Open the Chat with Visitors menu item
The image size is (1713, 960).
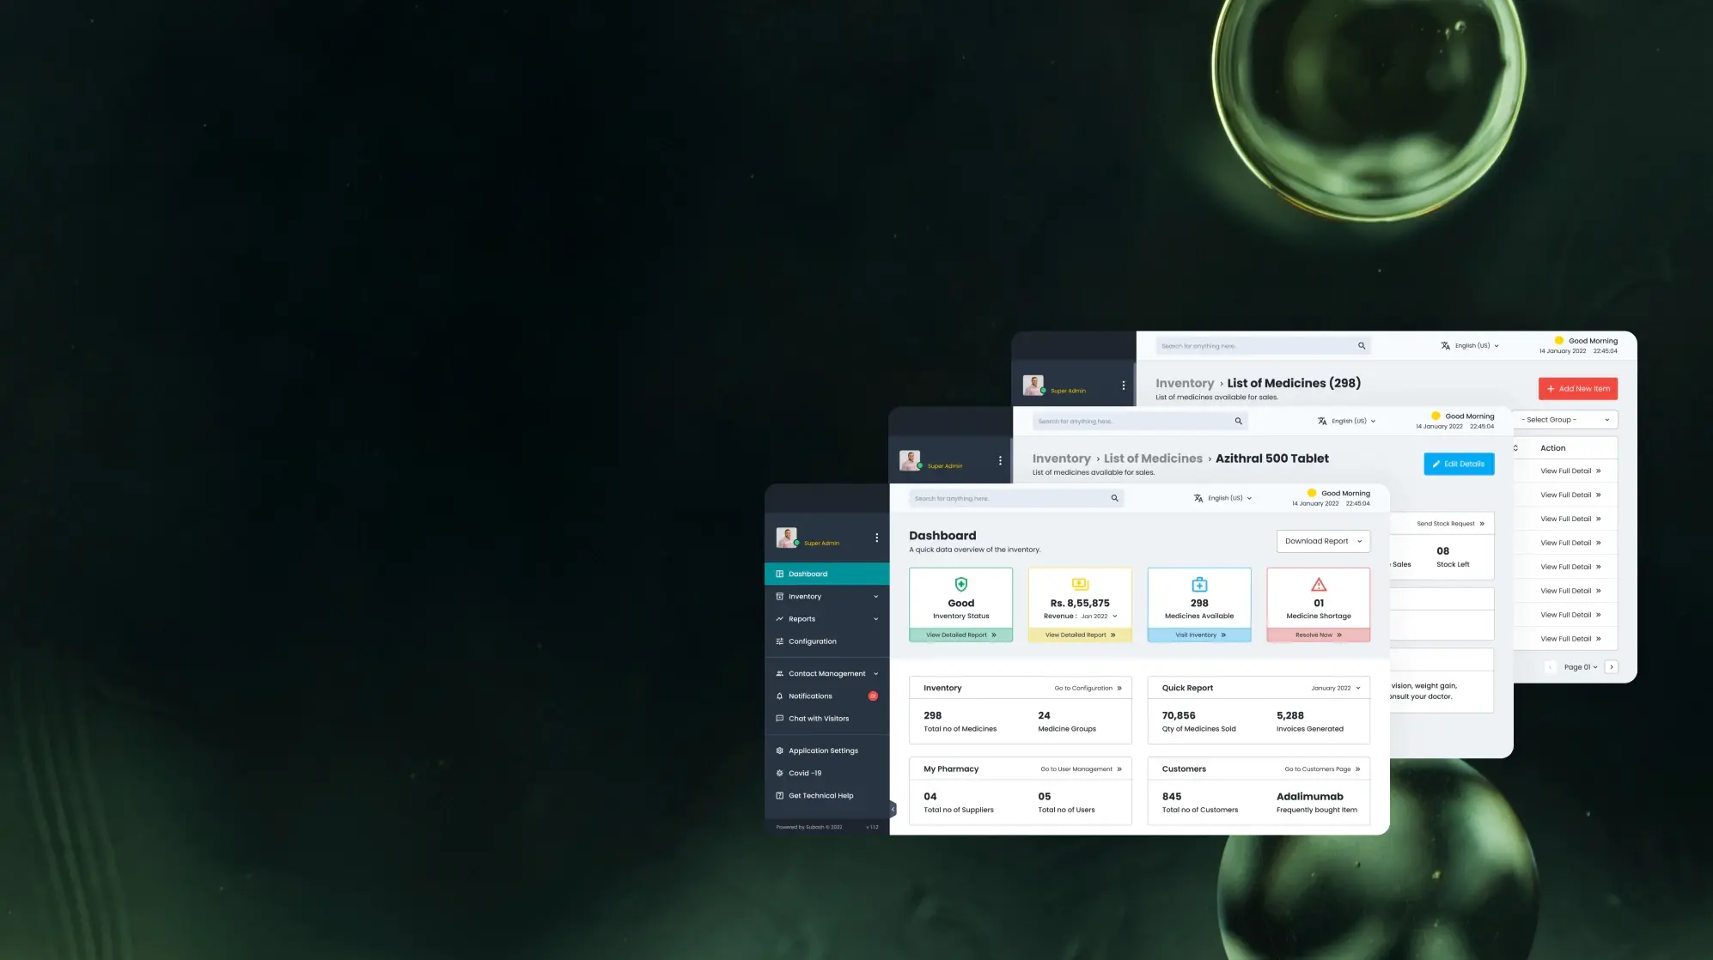tap(826, 718)
